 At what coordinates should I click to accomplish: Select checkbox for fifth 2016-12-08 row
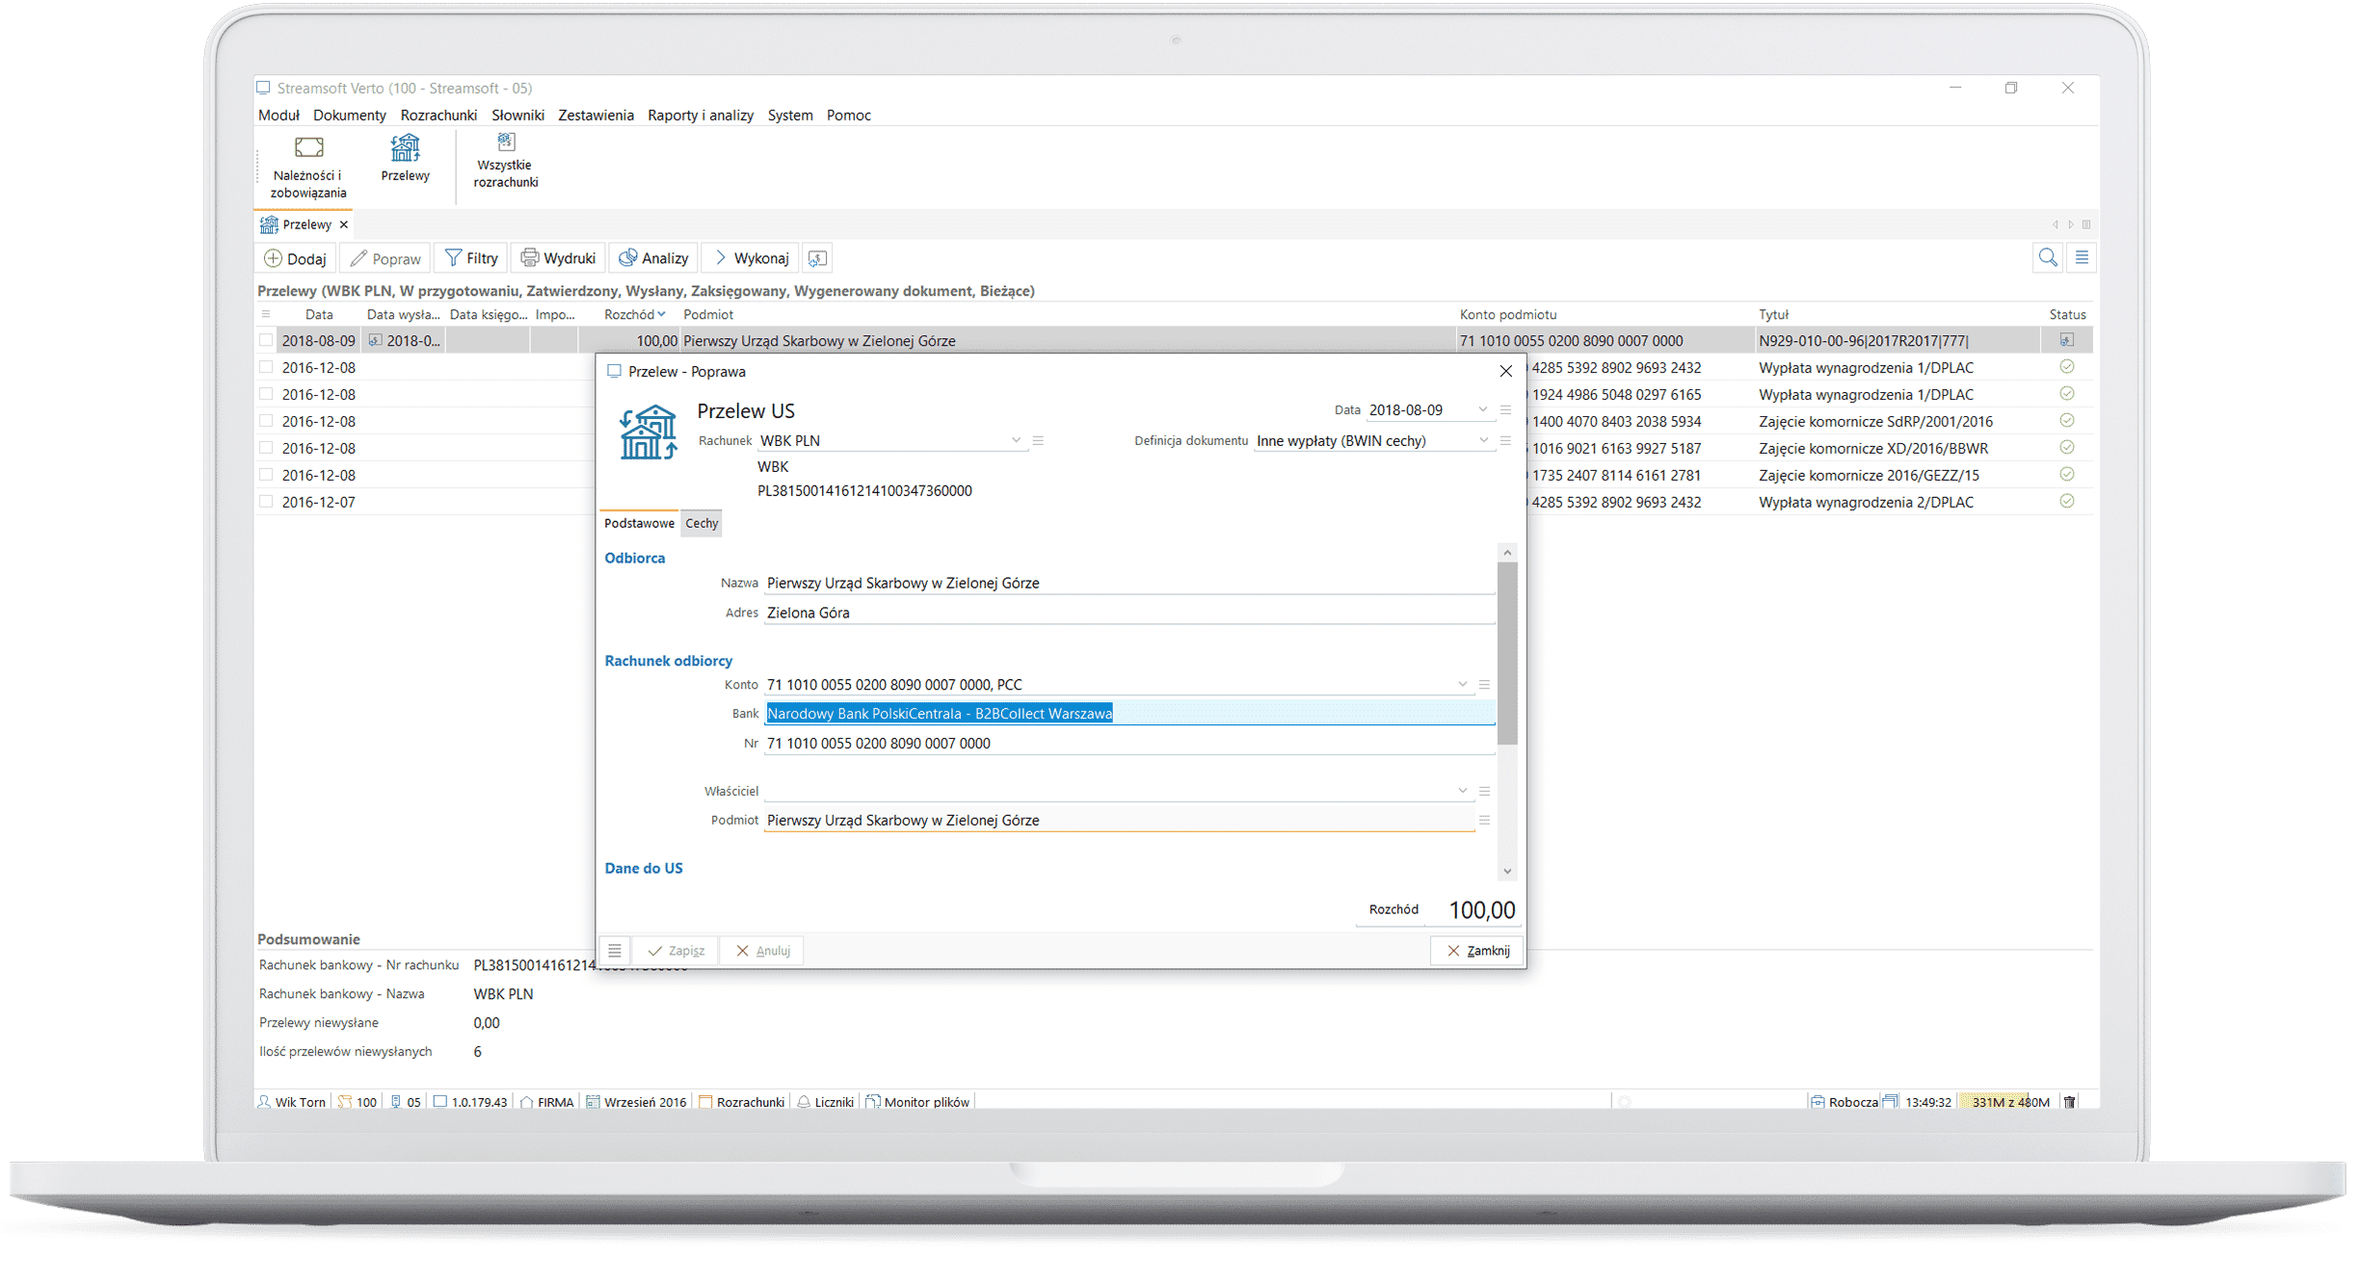coord(266,475)
